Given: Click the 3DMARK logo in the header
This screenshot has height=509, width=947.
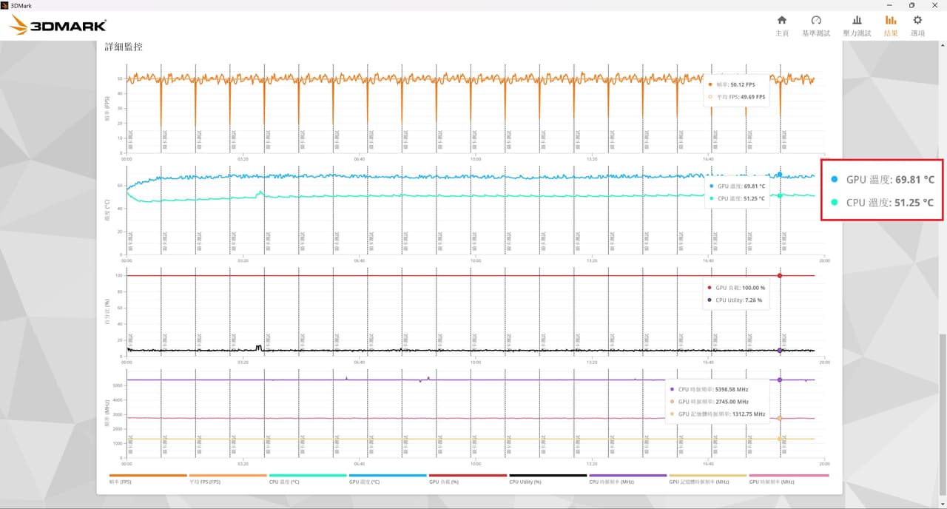Looking at the screenshot, I should (x=58, y=26).
